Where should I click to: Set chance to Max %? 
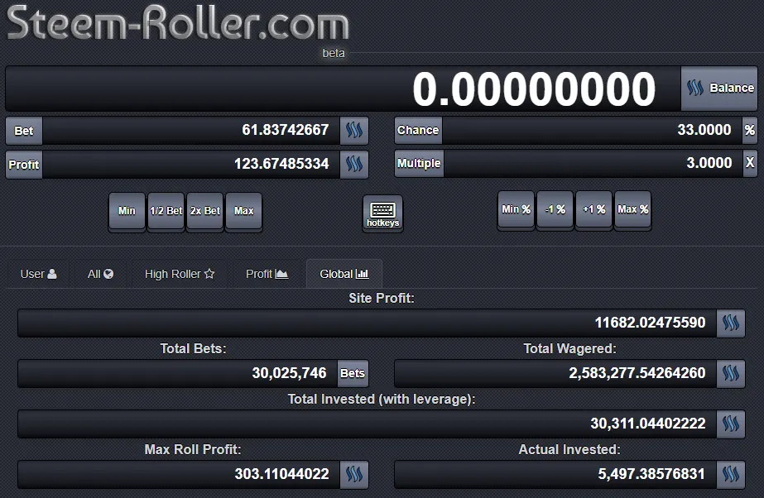point(633,209)
